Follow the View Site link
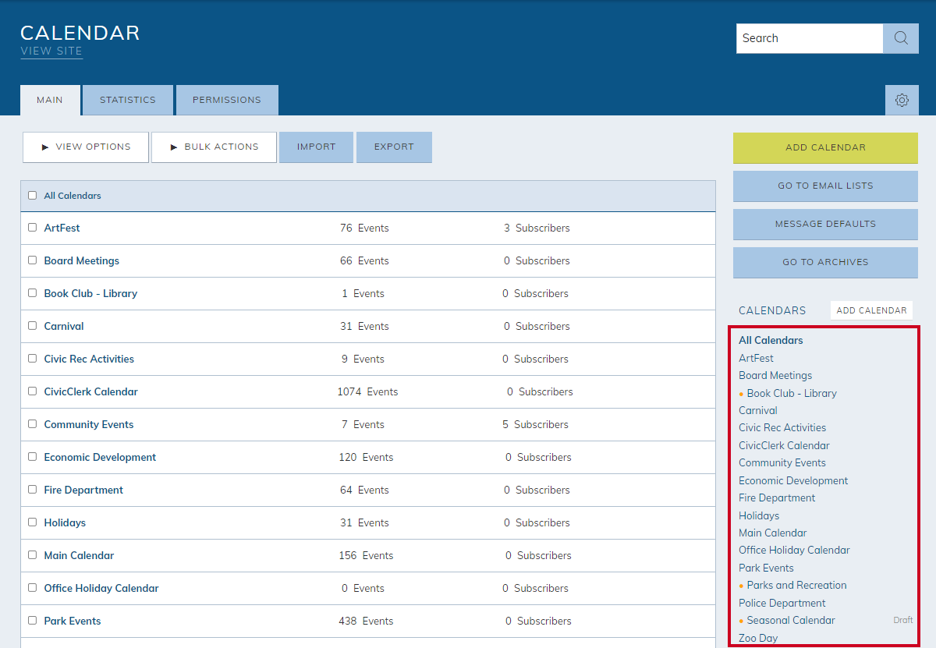Screen dimensions: 936x648 pos(51,51)
